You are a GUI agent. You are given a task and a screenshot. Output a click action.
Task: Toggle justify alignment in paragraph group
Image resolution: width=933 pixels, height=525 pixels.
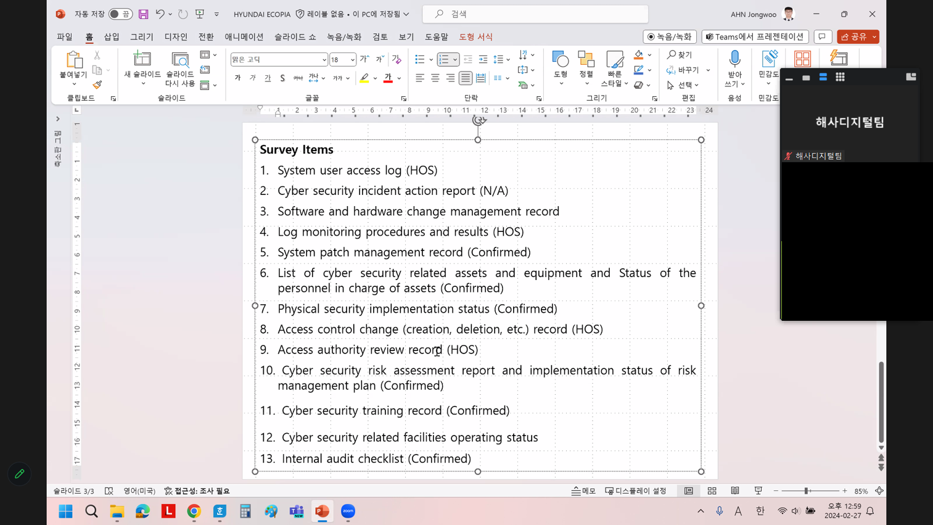466,78
